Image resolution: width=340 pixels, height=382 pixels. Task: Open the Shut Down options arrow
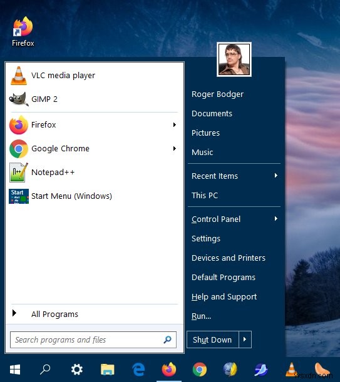(x=245, y=339)
